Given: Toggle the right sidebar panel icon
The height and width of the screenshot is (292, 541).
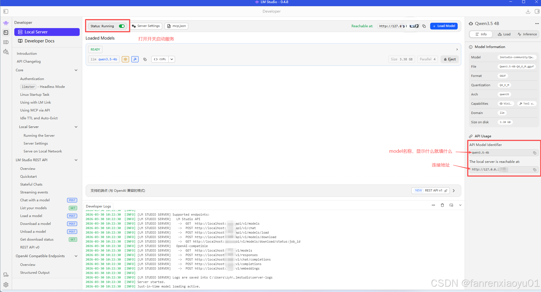Looking at the screenshot, I should (537, 12).
